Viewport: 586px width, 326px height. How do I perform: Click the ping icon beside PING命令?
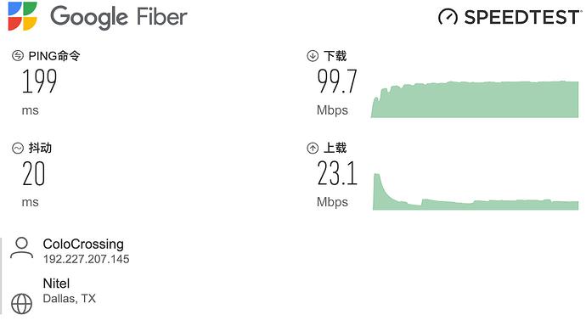pos(18,56)
